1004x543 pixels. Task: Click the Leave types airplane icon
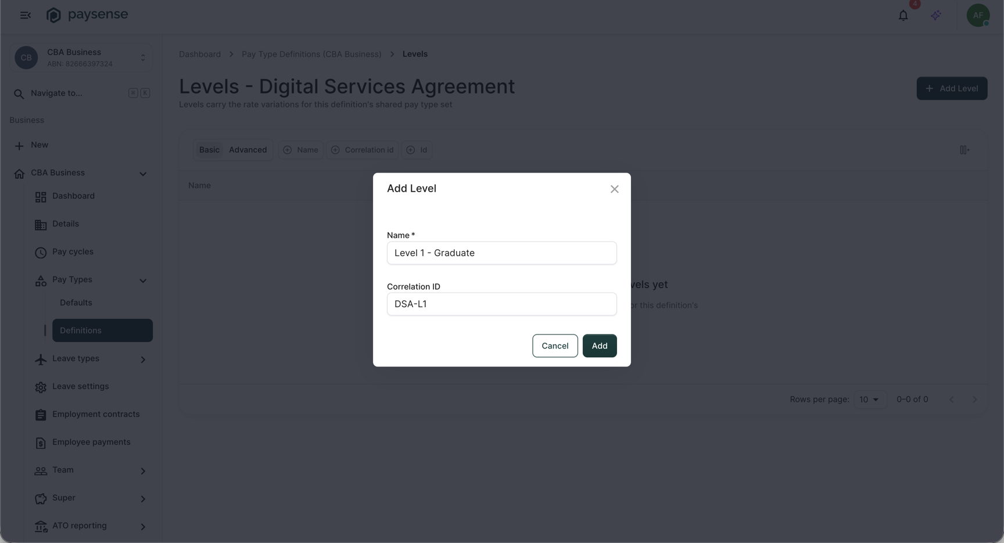[x=41, y=359]
